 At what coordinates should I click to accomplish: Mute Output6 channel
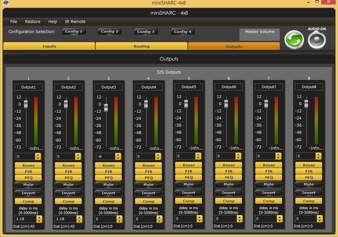click(x=229, y=185)
